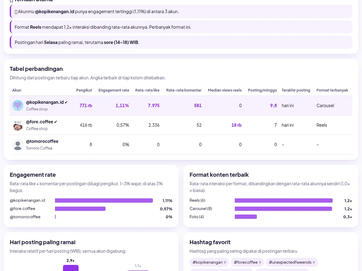Click the 2,9× tallest day bar

pyautogui.click(x=71, y=268)
